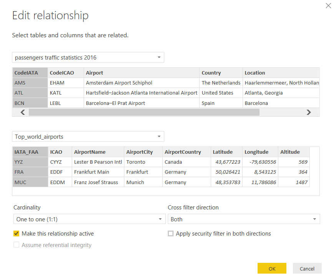Toggle Assume referential integrity checkbox

pos(16,245)
